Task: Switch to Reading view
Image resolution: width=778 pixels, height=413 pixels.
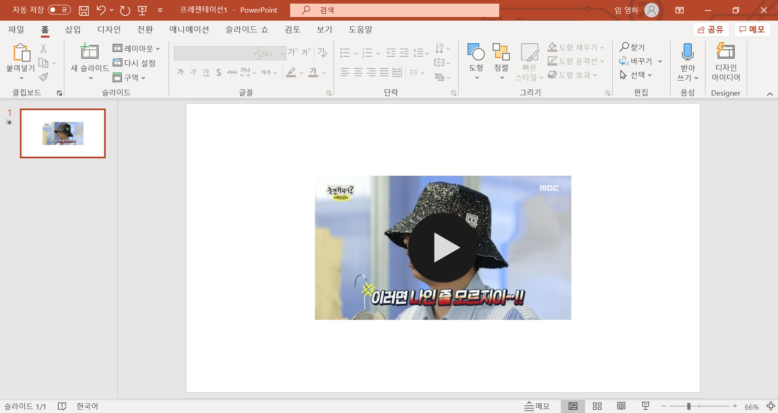Action: (621, 406)
